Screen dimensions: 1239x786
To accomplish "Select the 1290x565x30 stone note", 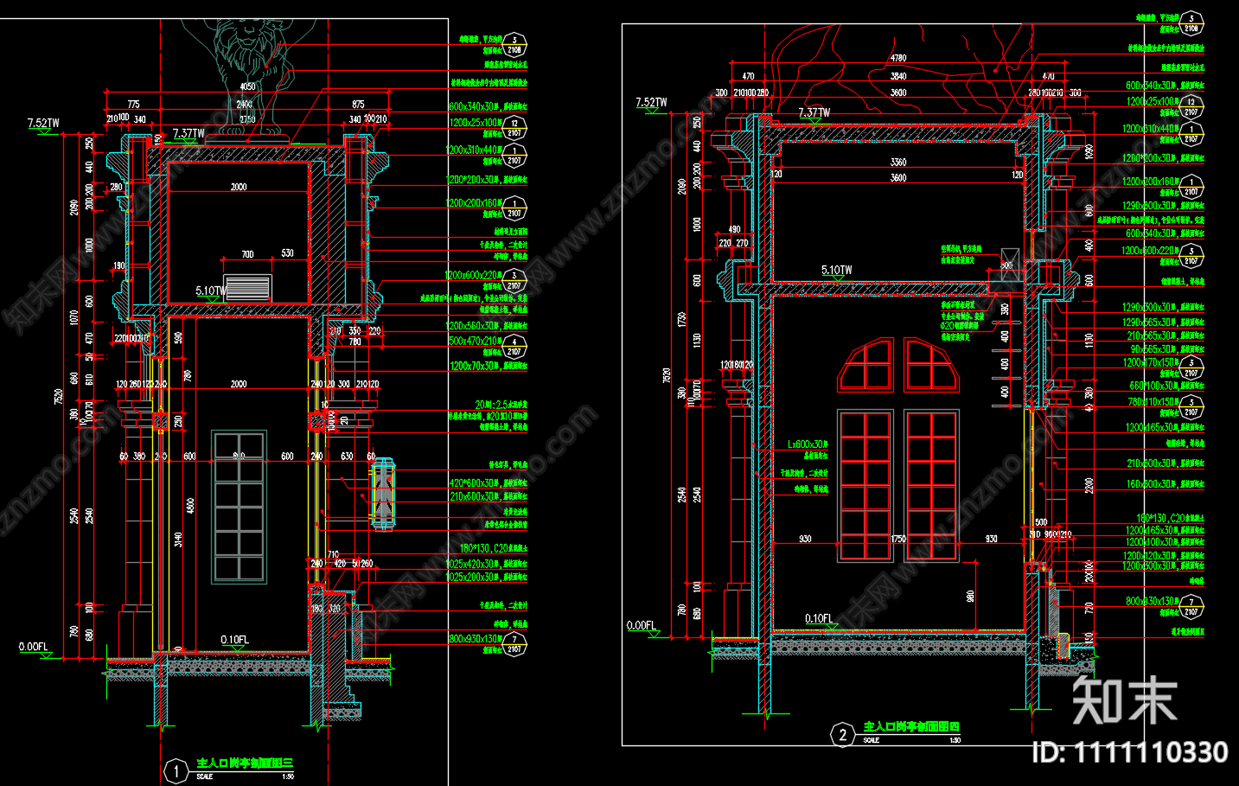I will click(1163, 322).
